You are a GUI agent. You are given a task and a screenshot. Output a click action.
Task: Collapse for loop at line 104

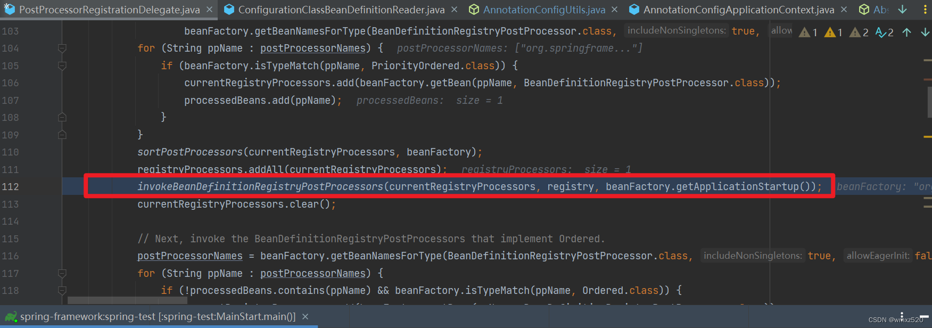[x=62, y=48]
